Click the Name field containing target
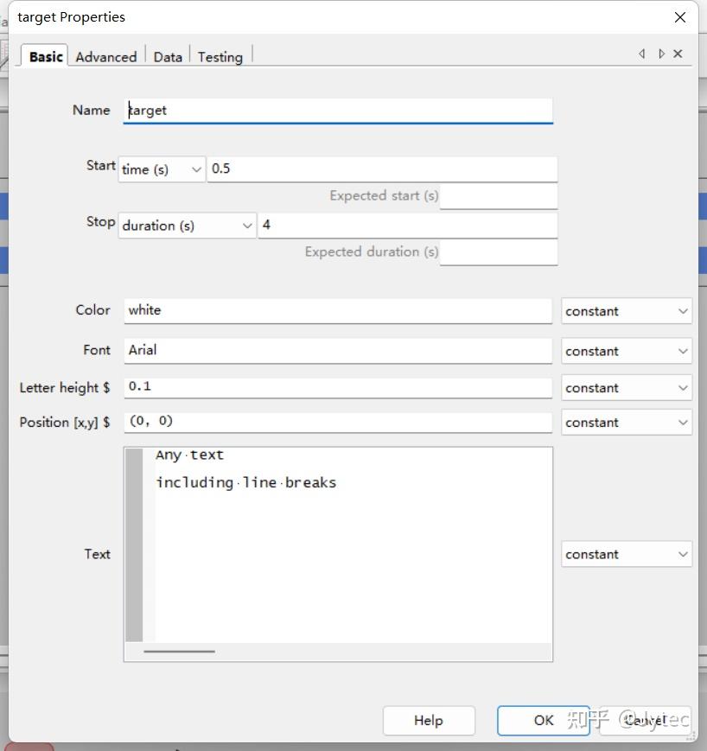The width and height of the screenshot is (707, 751). pos(338,111)
